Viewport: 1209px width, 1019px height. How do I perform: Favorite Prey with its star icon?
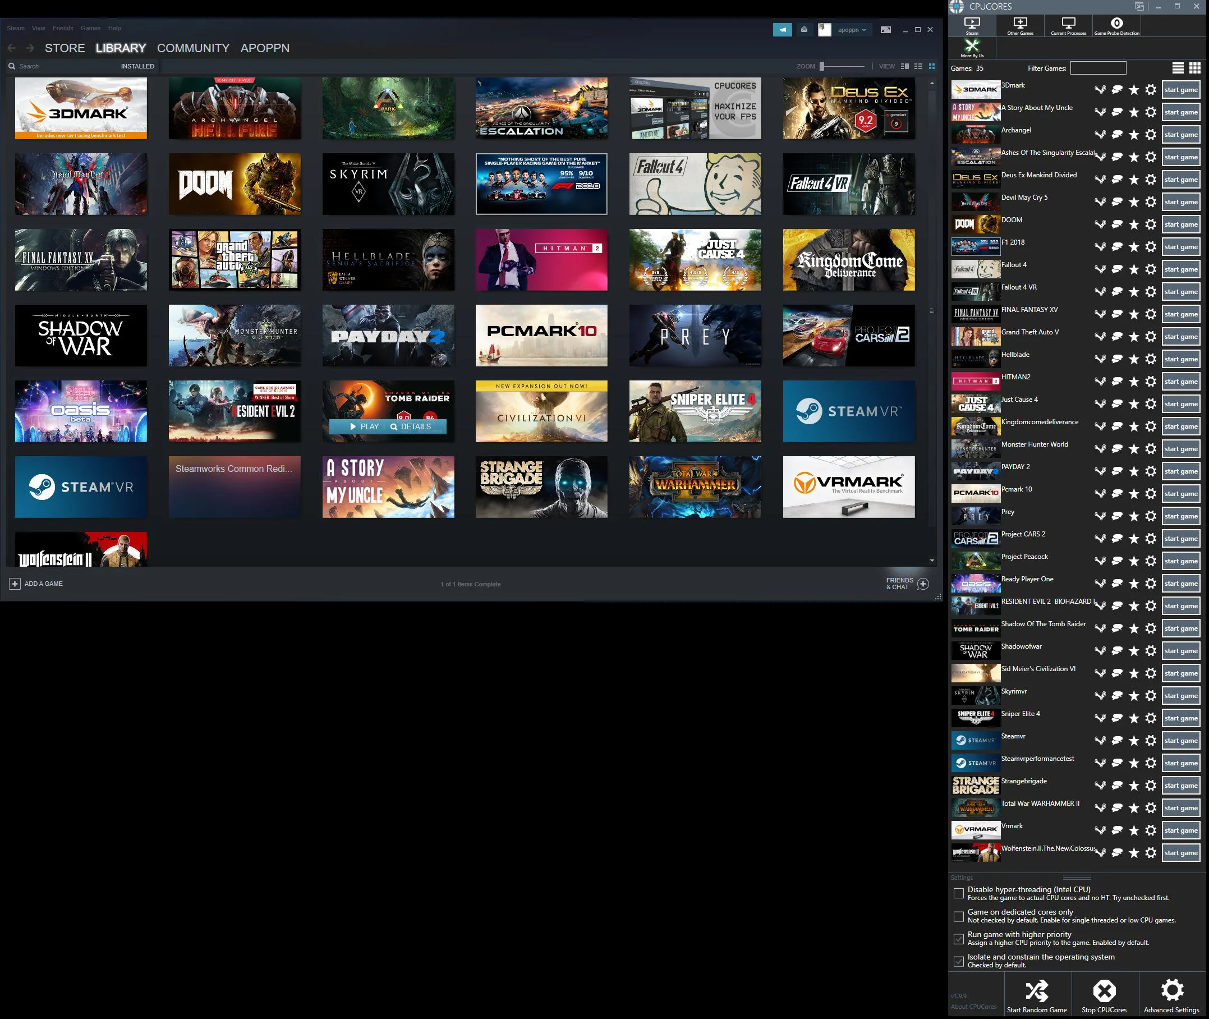coord(1134,516)
